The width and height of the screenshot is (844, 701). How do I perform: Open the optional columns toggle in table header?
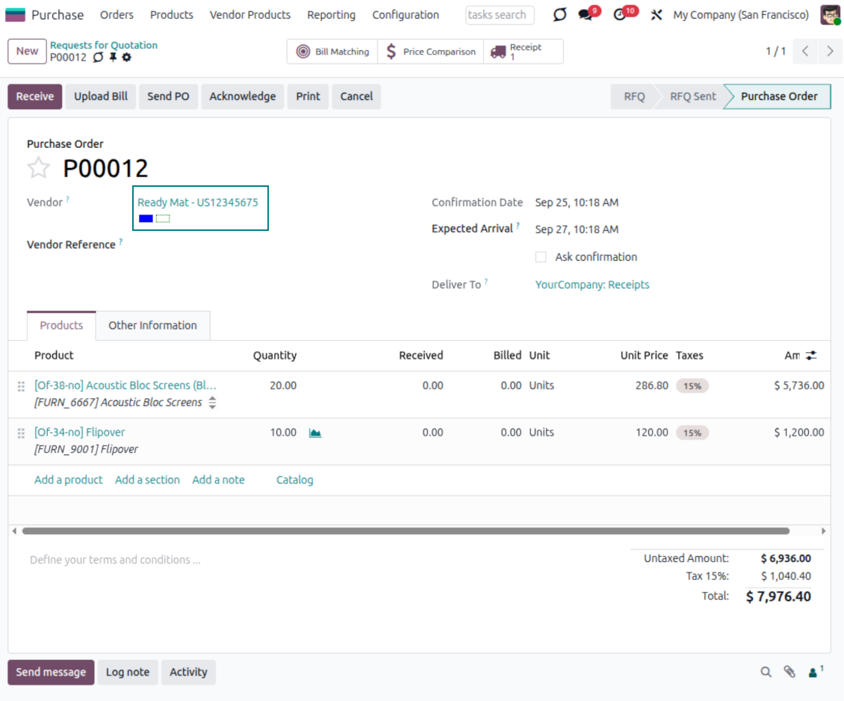pos(811,356)
